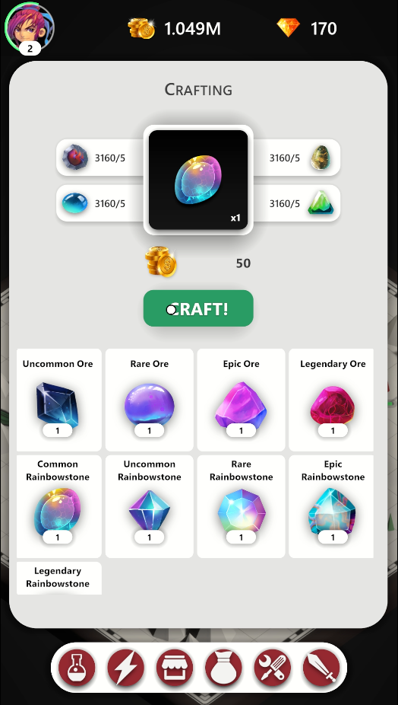The image size is (398, 705).
Task: Tap the orange gem currency icon
Action: click(288, 28)
